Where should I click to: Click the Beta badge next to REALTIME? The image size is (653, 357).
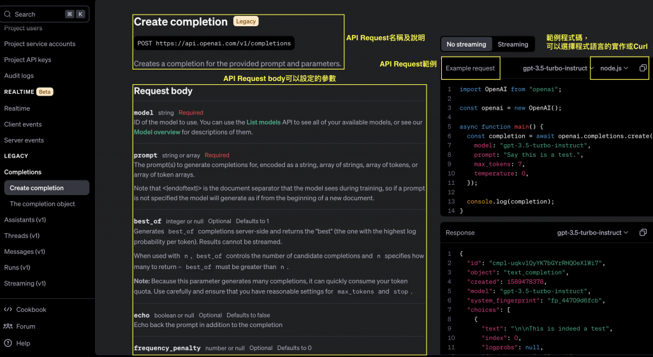(x=45, y=92)
